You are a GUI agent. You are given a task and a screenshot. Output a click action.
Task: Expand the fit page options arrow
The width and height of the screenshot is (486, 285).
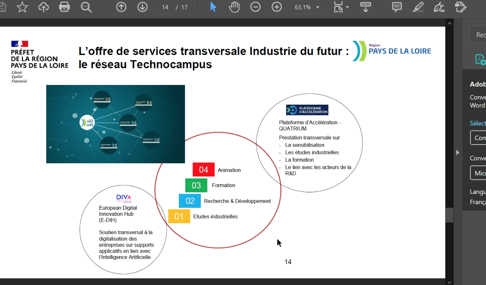pyautogui.click(x=347, y=7)
